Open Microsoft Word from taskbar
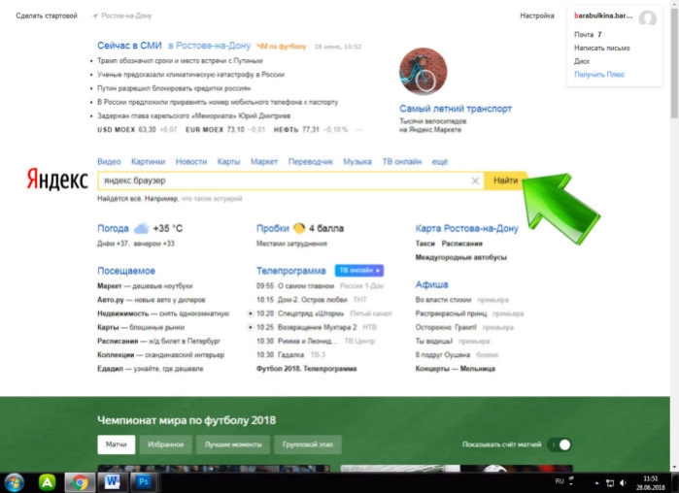 [112, 482]
